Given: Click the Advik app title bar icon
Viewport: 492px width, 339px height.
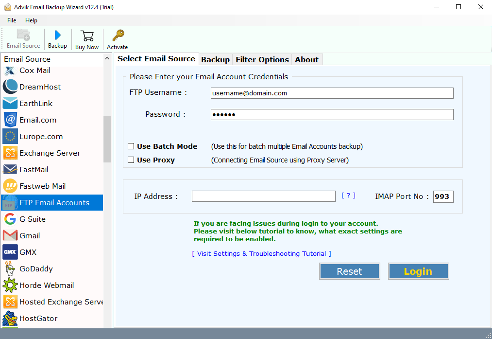Looking at the screenshot, I should pyautogui.click(x=8, y=7).
